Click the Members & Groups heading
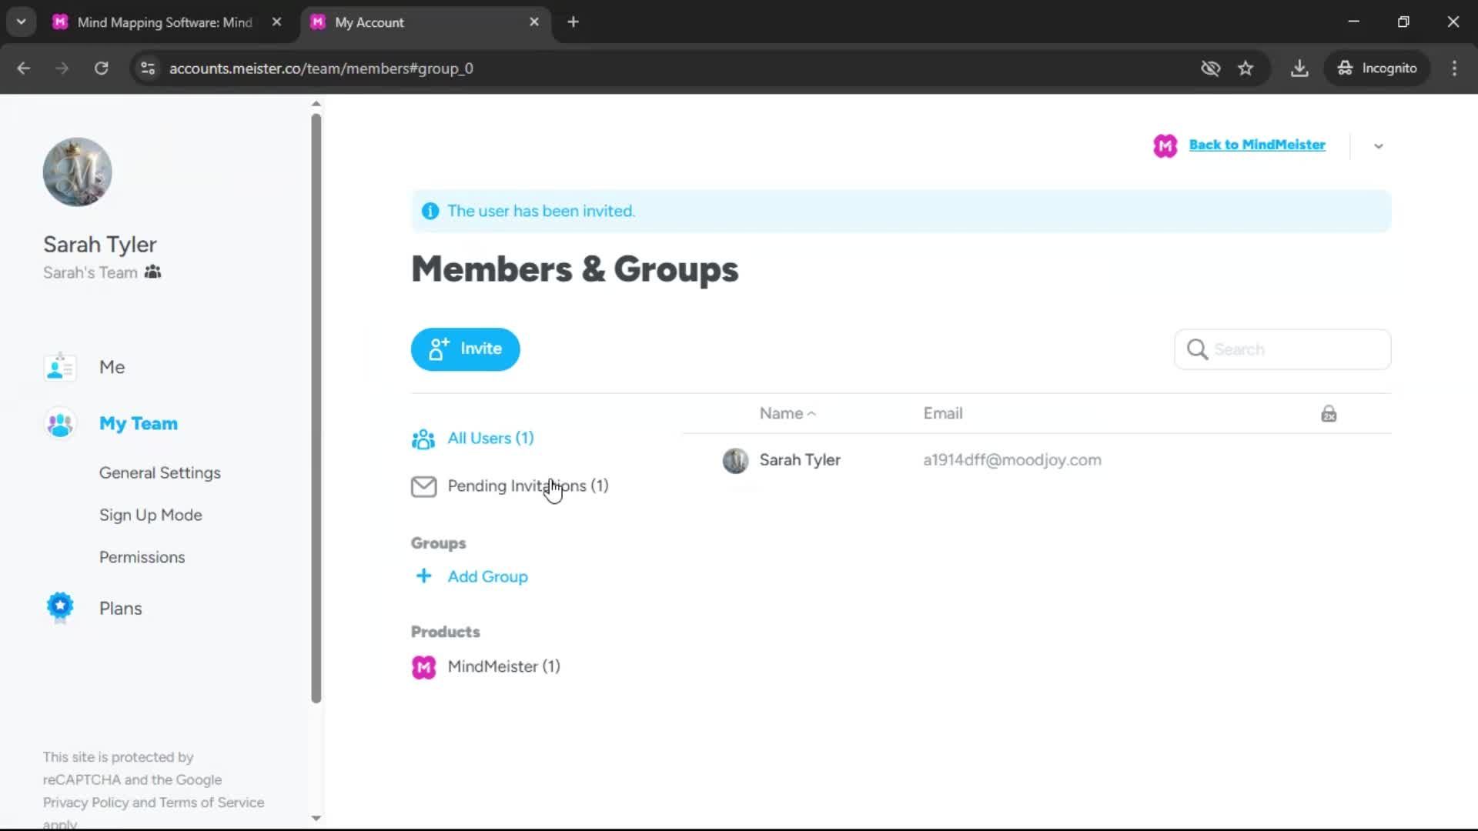1478x831 pixels. point(574,269)
